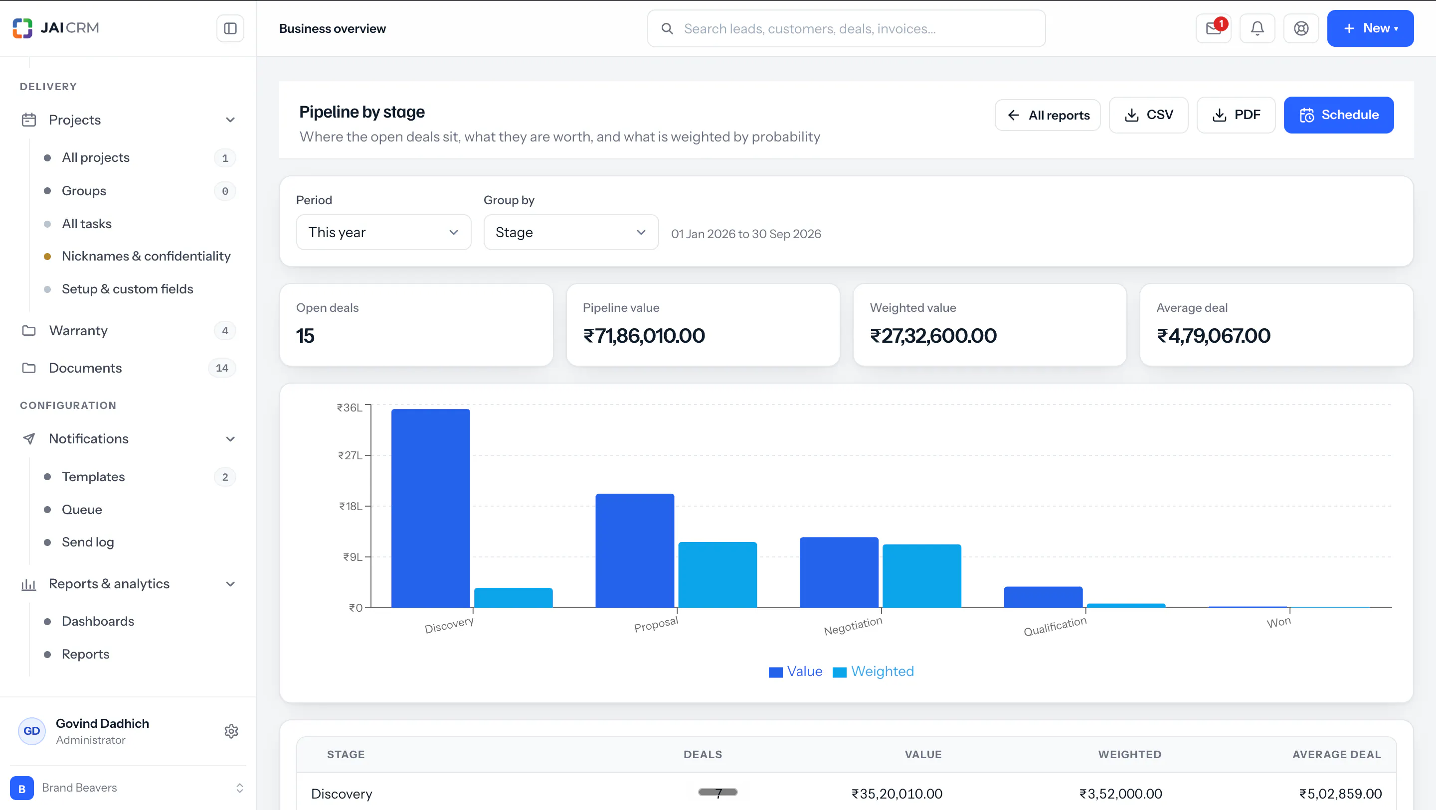
Task: Toggle the Value series in chart legend
Action: 795,672
